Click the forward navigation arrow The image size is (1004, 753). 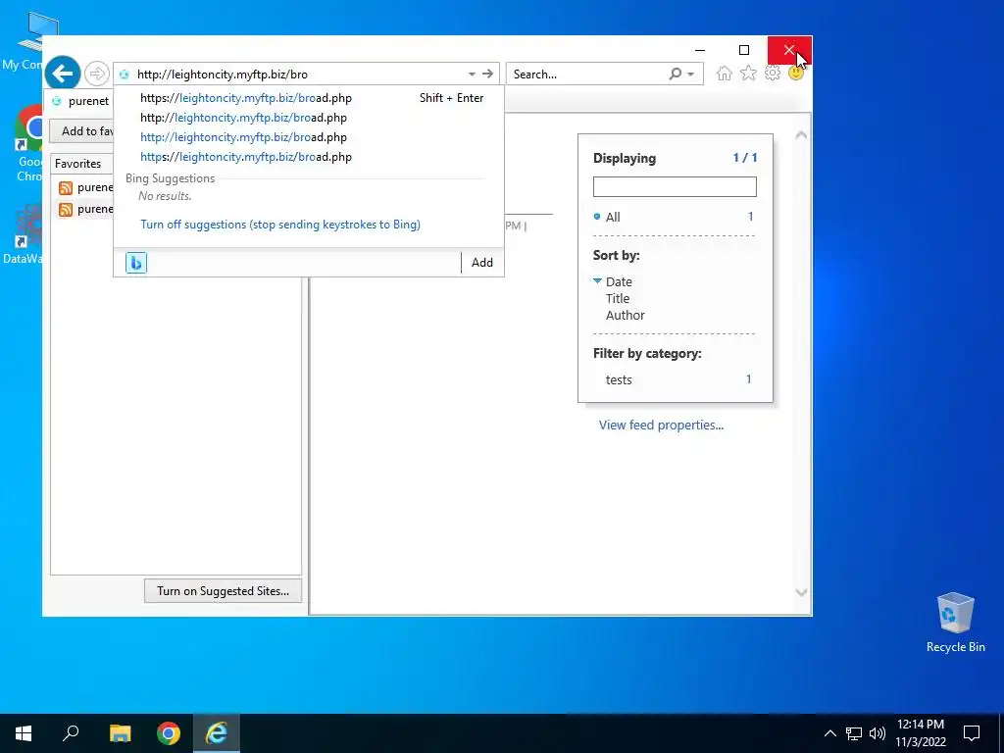[97, 74]
